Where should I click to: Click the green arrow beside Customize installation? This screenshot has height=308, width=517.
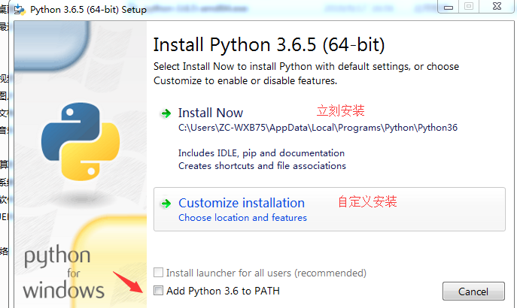click(x=166, y=204)
